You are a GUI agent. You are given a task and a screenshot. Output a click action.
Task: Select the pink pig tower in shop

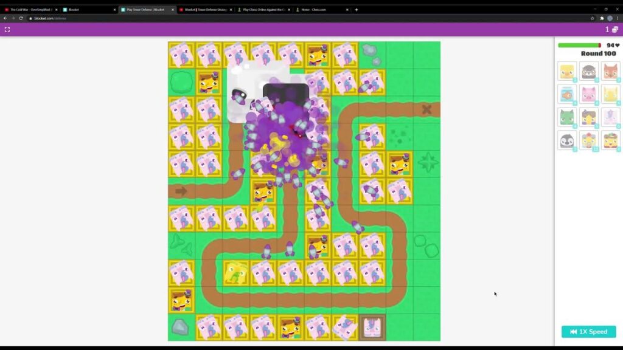tap(589, 95)
